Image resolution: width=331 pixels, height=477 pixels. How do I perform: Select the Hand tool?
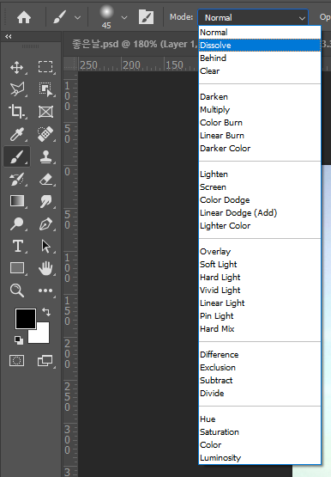45,268
